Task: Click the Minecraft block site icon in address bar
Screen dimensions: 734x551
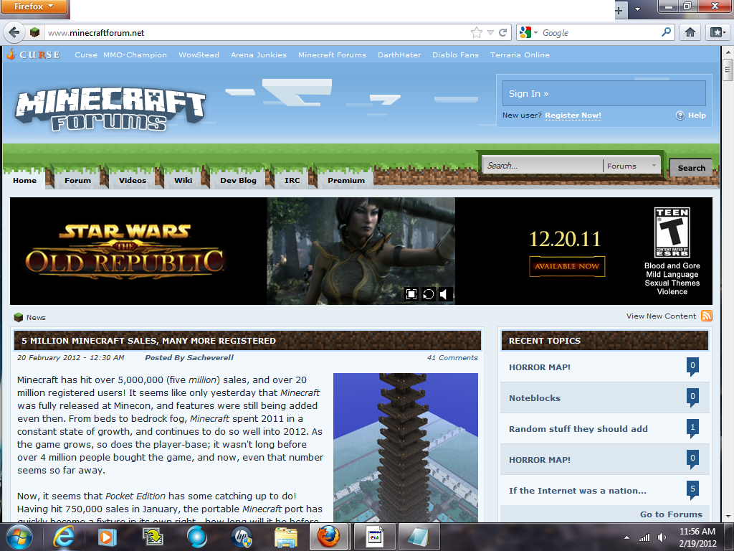Action: [x=34, y=32]
